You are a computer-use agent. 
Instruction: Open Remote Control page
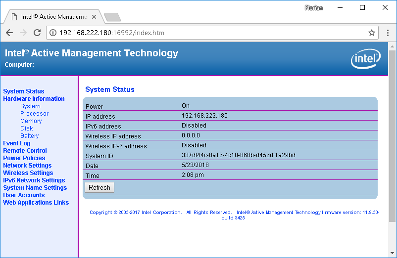point(25,151)
